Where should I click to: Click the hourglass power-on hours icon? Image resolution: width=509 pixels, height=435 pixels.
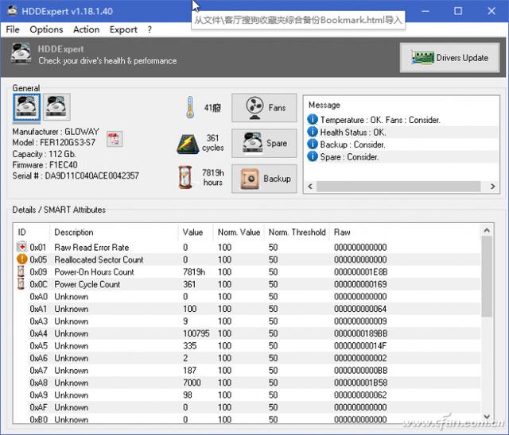point(185,177)
